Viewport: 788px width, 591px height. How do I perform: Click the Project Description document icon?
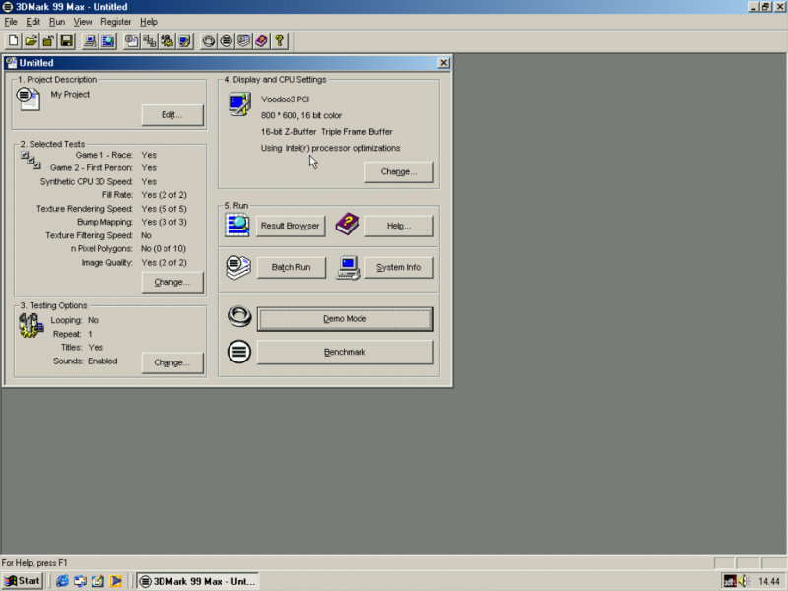[29, 98]
